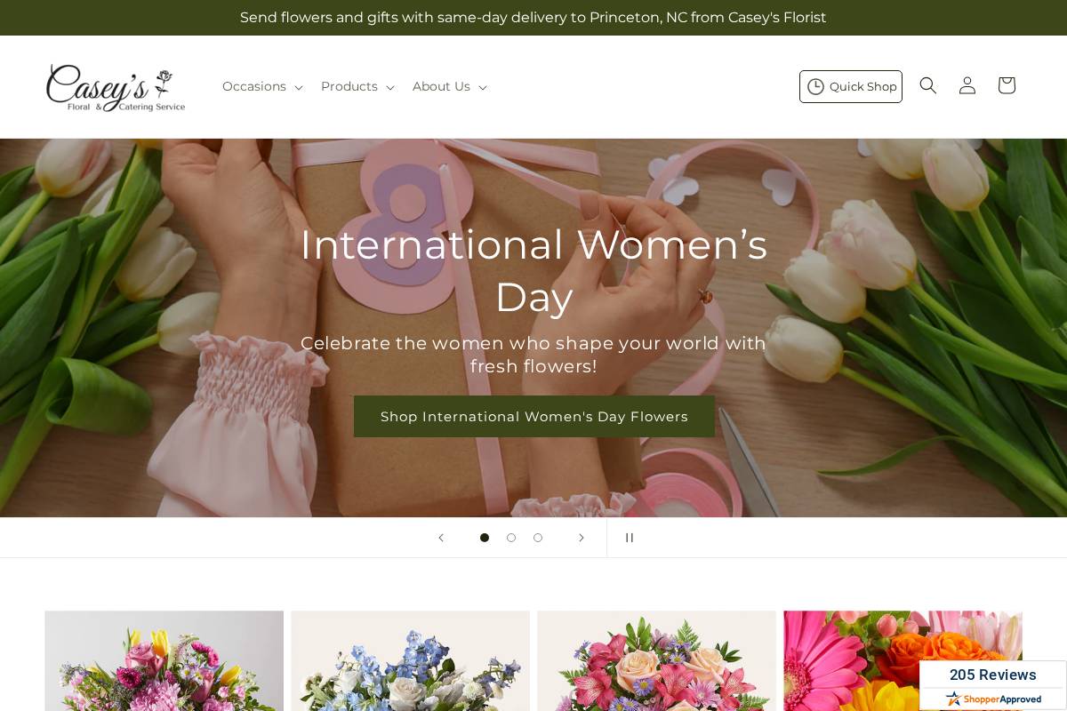Screen dimensions: 1067x711
Task: Expand the Occasions menu
Action: tap(261, 86)
